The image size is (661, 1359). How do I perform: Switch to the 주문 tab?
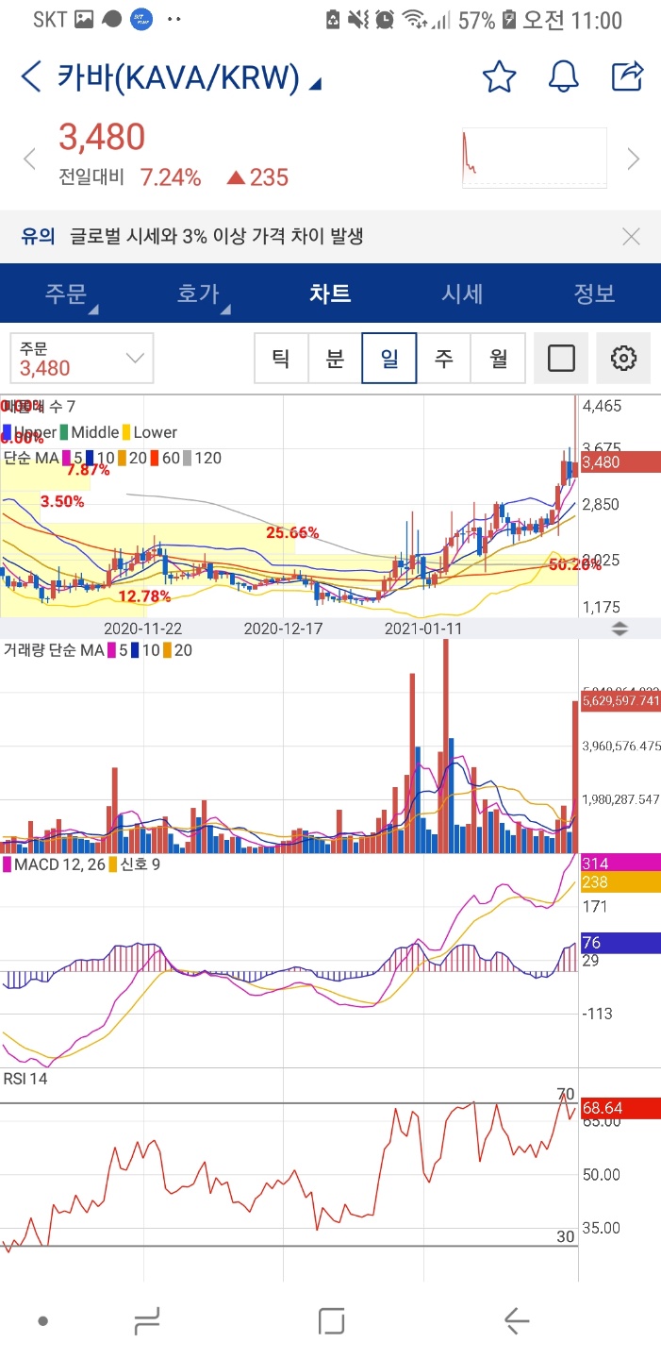point(66,294)
